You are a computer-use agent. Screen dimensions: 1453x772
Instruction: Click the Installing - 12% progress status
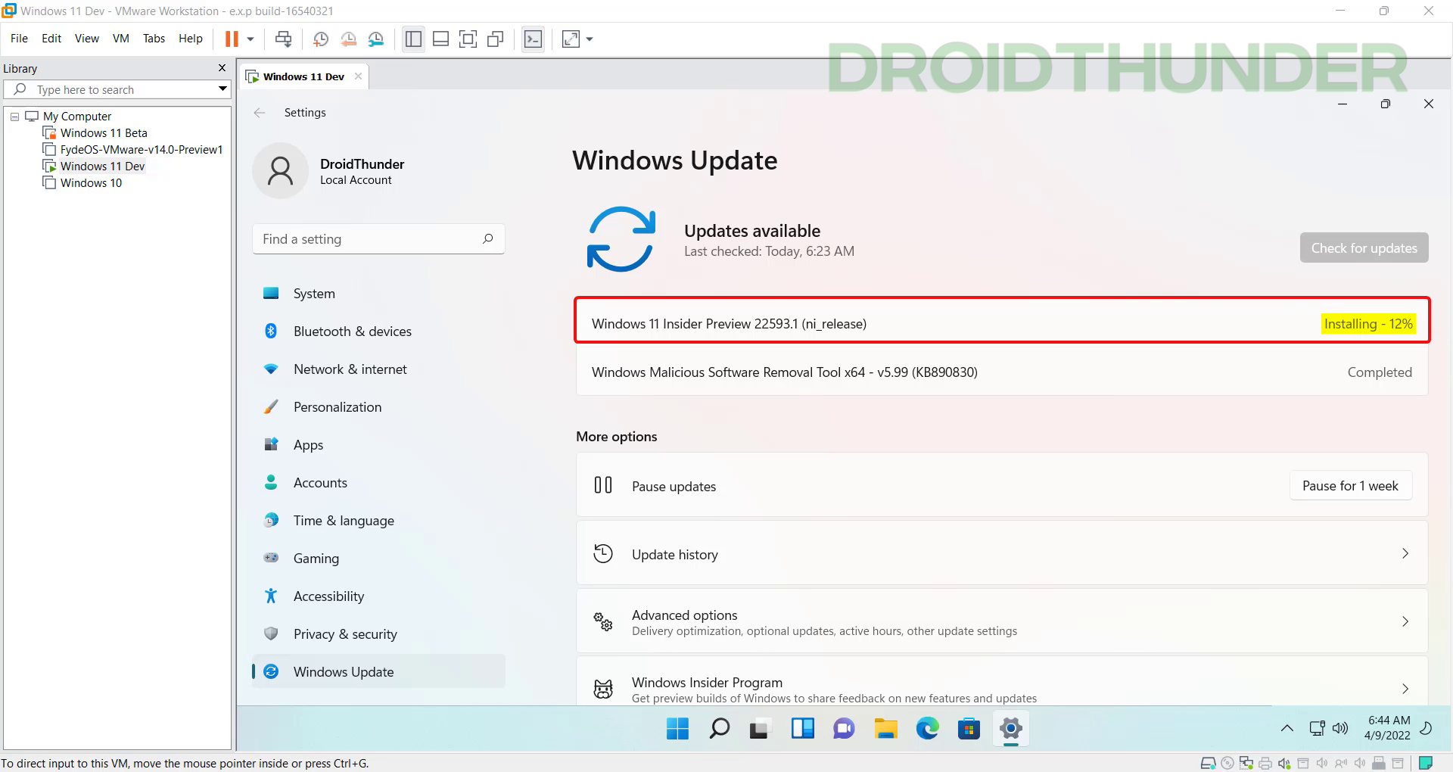pos(1368,324)
